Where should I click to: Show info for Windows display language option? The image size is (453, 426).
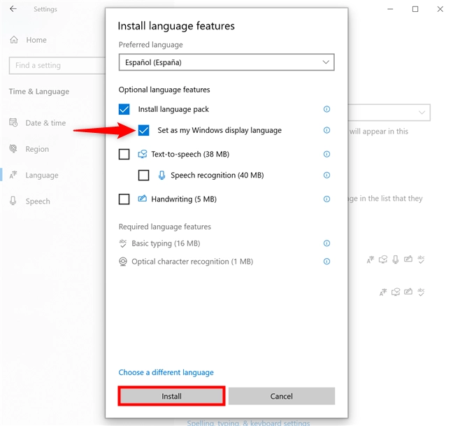coord(326,130)
